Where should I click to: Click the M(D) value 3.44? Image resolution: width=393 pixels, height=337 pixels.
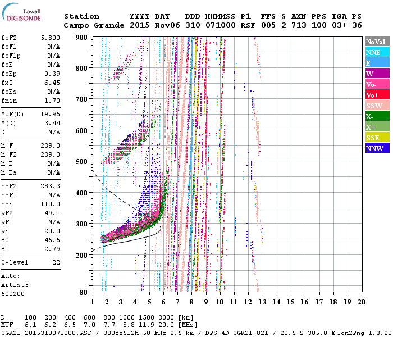coord(52,124)
